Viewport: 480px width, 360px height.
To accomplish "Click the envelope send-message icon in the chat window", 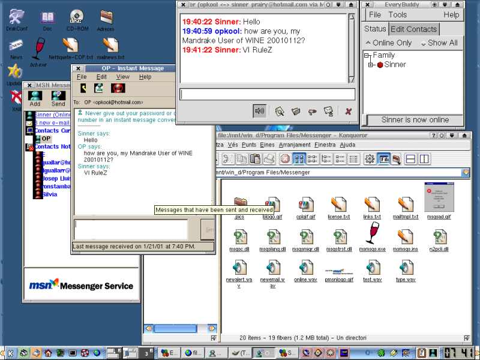I will point(328,111).
